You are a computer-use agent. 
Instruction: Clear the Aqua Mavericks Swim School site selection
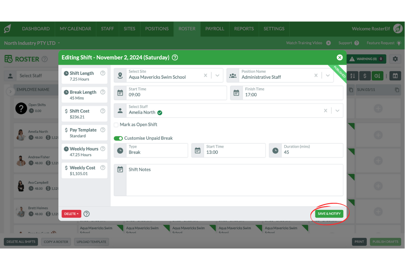[x=206, y=76]
